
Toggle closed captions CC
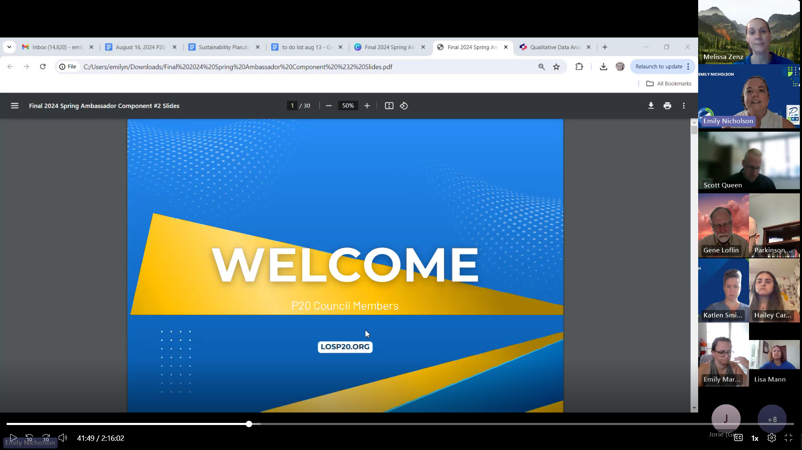coord(738,438)
